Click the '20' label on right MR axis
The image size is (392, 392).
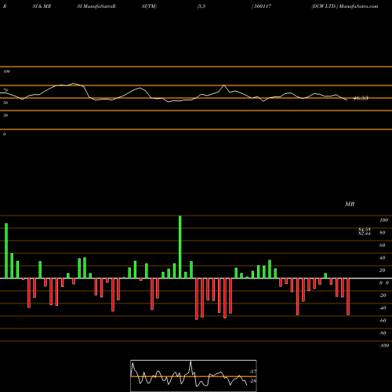[383, 270]
